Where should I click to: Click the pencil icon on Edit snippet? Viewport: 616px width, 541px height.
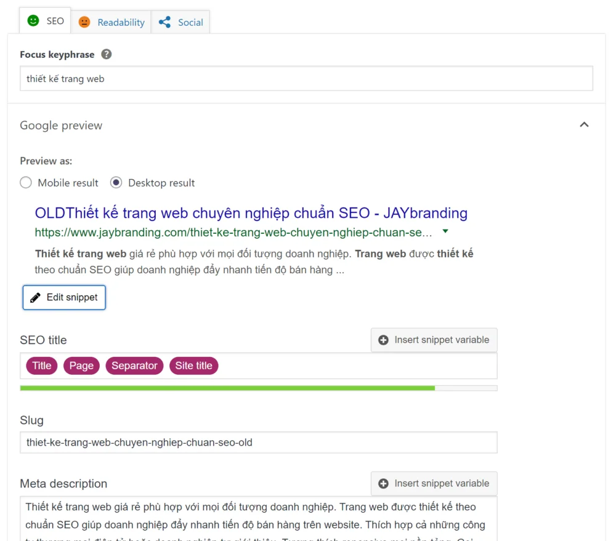[35, 298]
